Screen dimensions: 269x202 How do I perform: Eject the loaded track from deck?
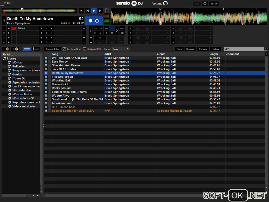(x=81, y=11)
